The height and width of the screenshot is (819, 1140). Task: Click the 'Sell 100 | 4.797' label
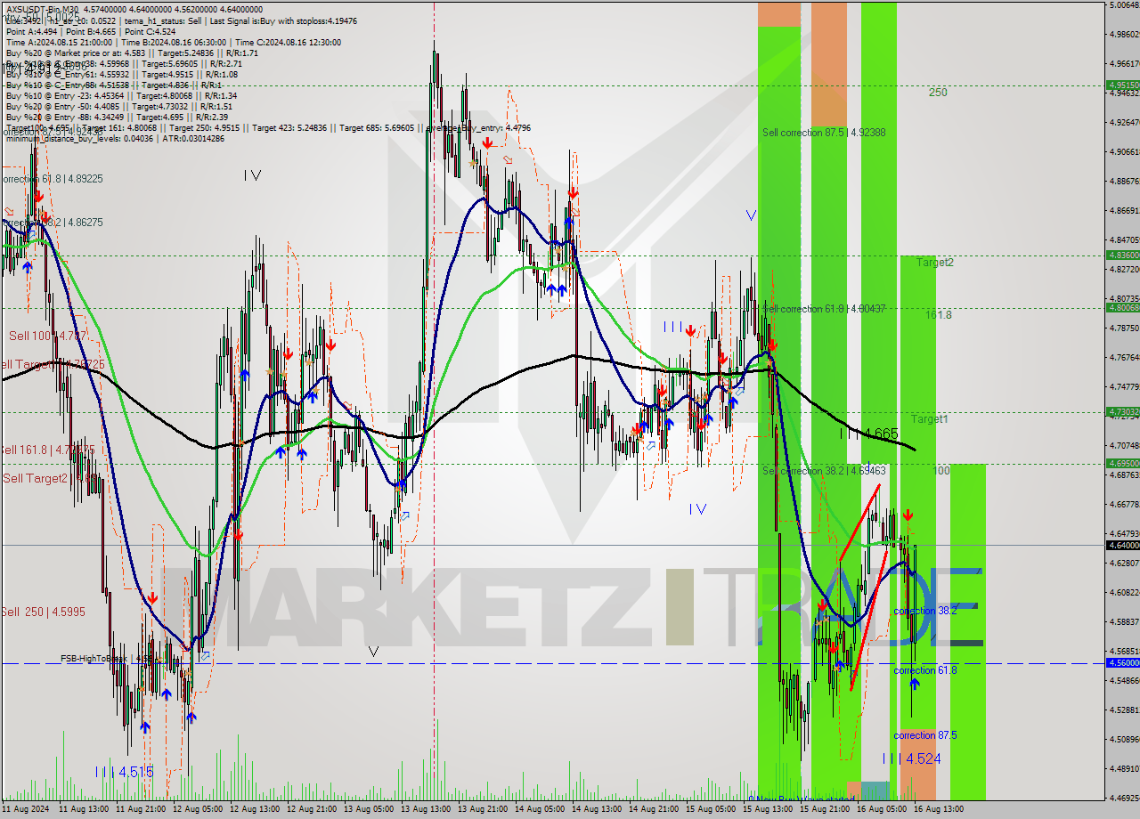pos(48,336)
